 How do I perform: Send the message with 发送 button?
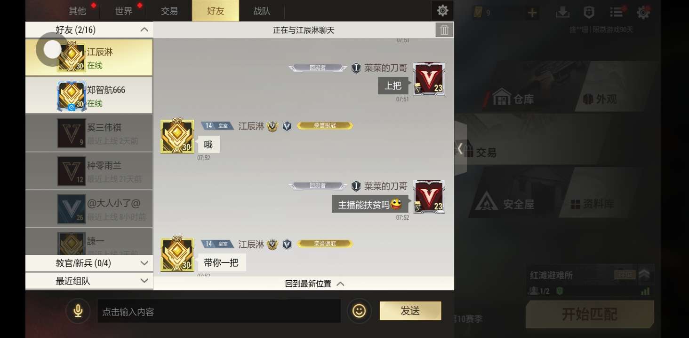click(410, 311)
